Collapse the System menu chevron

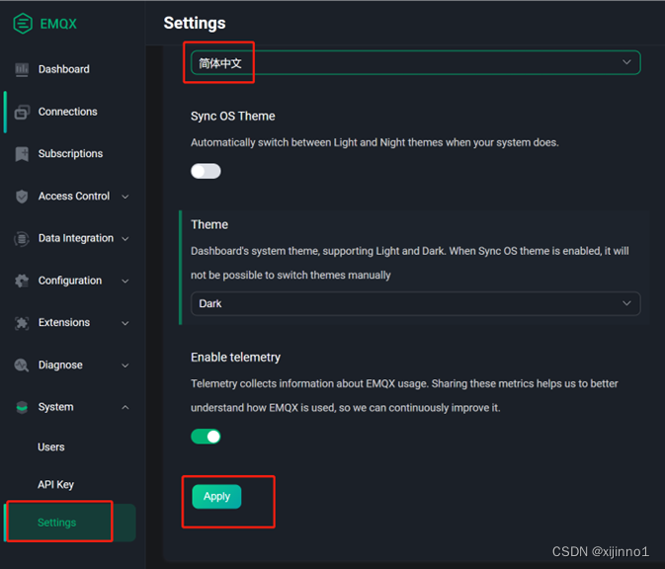pyautogui.click(x=125, y=407)
